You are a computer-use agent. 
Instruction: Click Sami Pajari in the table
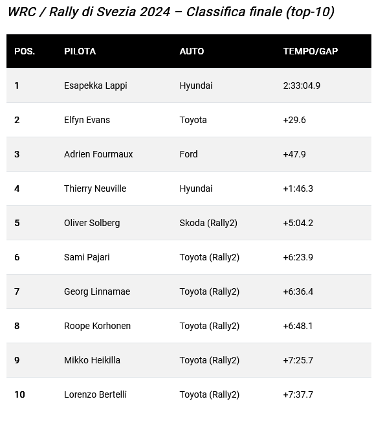click(x=87, y=257)
